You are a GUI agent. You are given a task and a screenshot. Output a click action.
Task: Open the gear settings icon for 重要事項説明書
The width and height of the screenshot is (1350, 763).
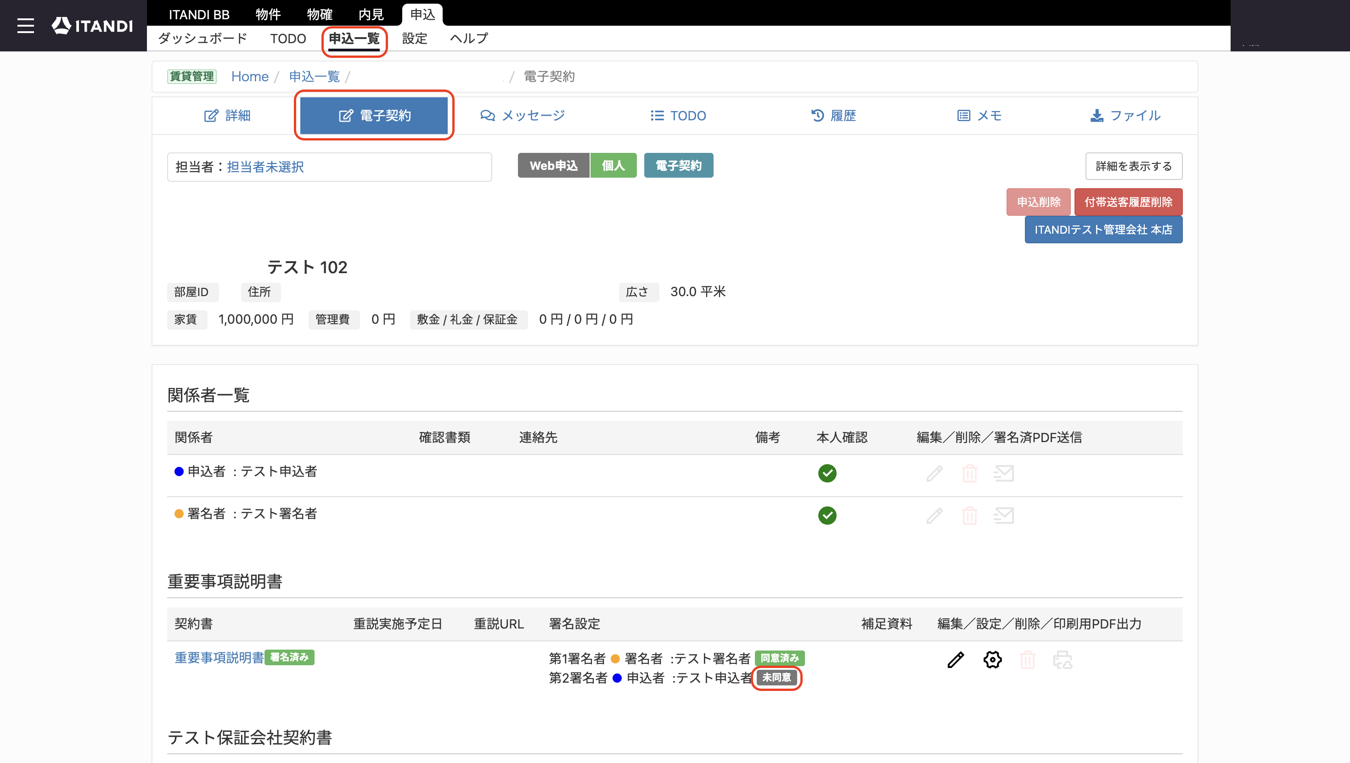992,660
